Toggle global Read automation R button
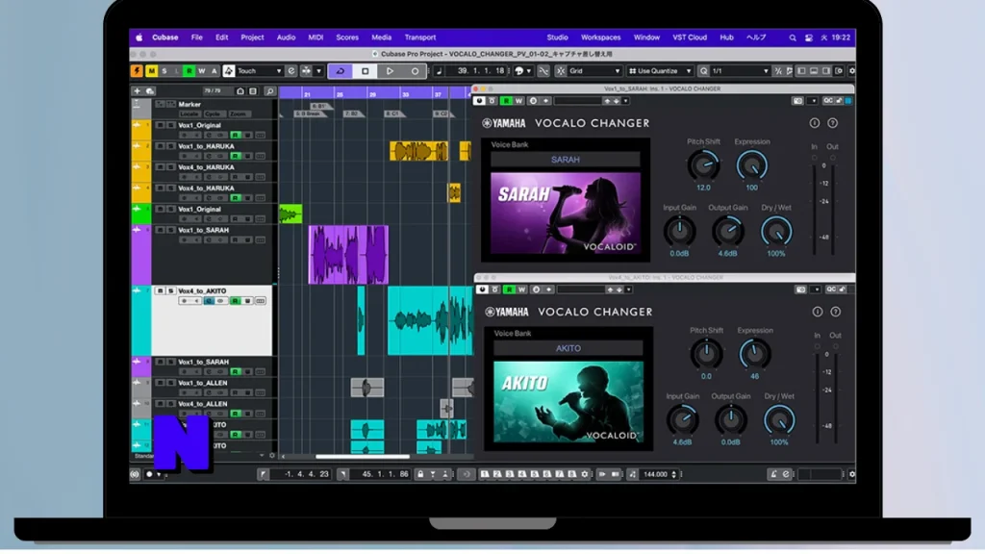The image size is (985, 554). (x=189, y=71)
